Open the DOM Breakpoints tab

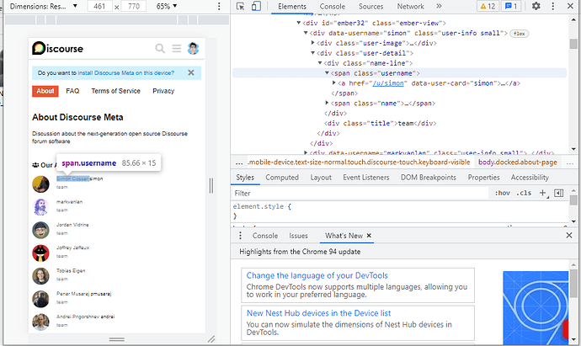pyautogui.click(x=429, y=178)
